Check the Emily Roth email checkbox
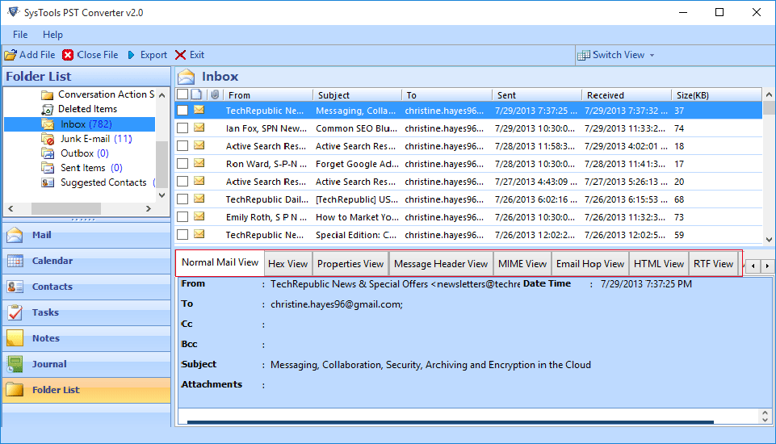Screen dimensions: 776x444 (x=182, y=217)
